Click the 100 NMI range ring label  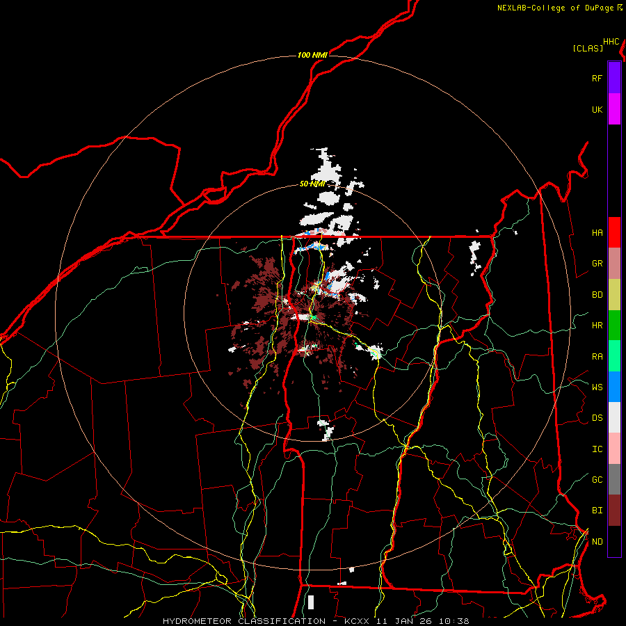tap(312, 55)
